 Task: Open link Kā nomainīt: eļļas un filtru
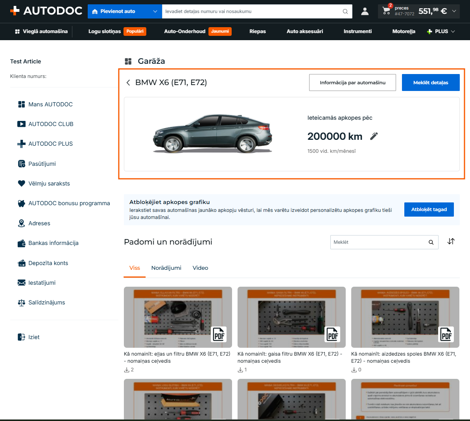coord(177,357)
